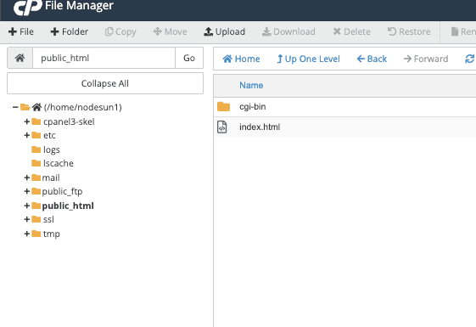Image resolution: width=476 pixels, height=327 pixels.
Task: Open mail folder in the tree
Action: 51,178
